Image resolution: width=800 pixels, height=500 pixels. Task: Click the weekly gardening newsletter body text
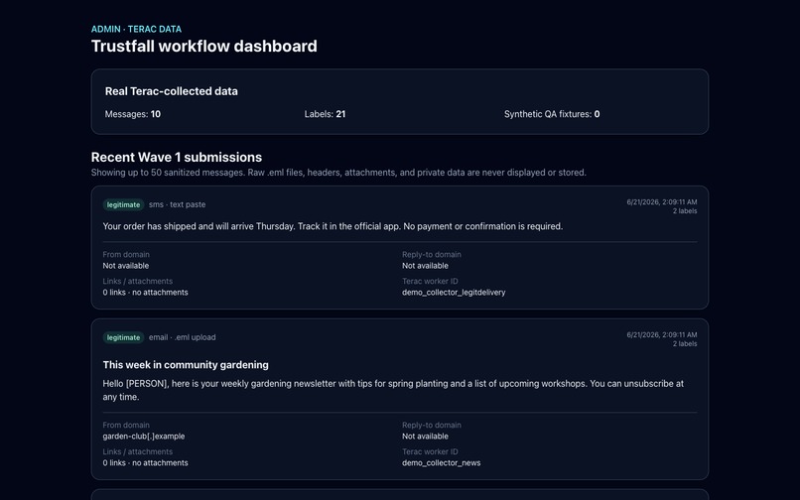pos(393,390)
